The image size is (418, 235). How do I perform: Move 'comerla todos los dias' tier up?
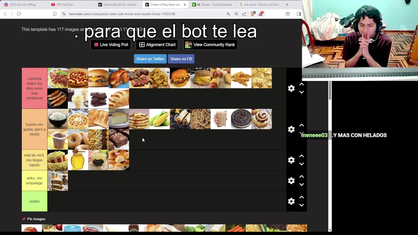pos(302,84)
